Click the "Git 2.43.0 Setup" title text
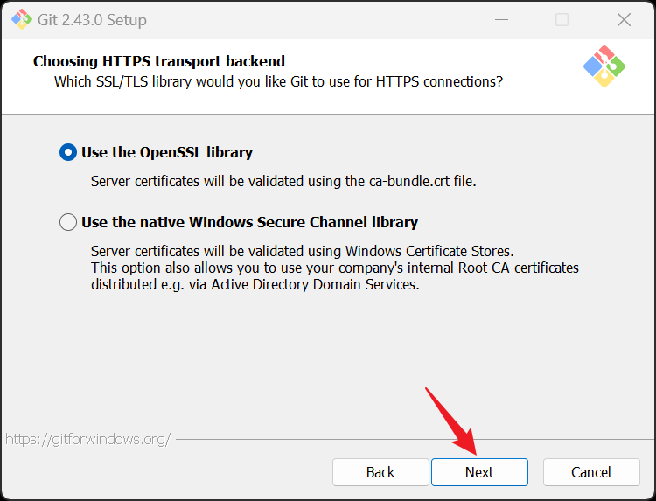 [94, 19]
